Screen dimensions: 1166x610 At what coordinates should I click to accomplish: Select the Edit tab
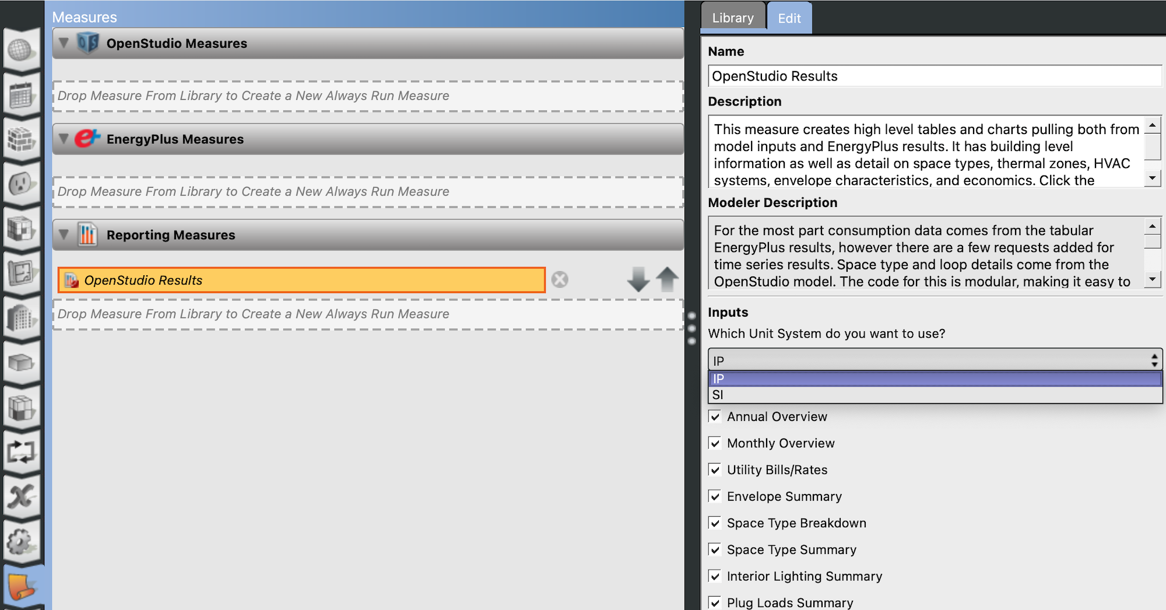coord(789,18)
